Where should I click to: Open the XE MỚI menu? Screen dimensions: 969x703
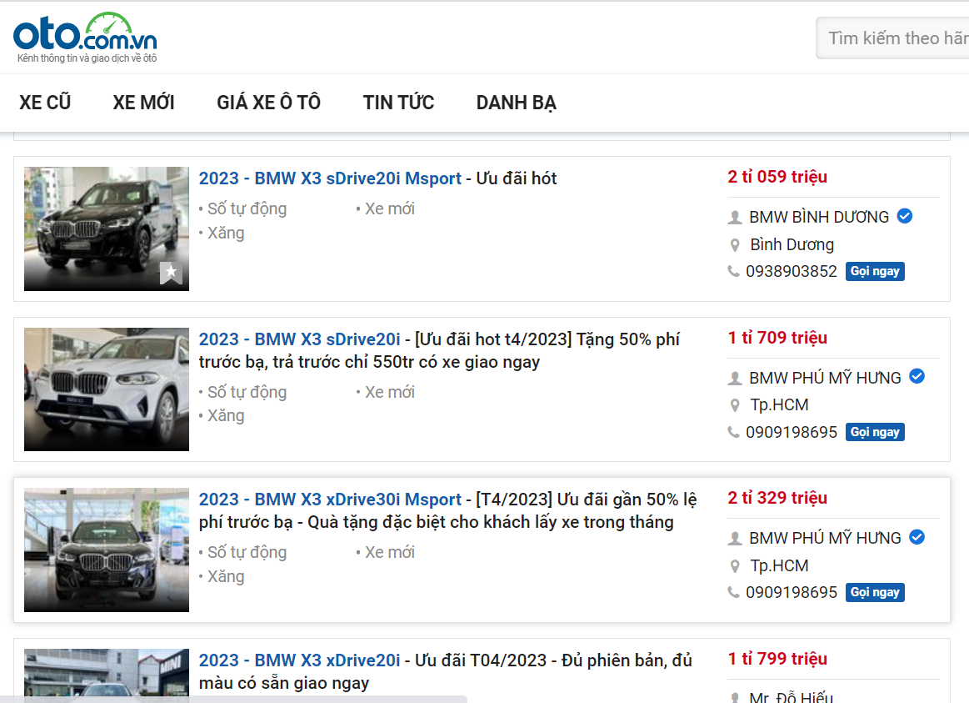(x=143, y=103)
